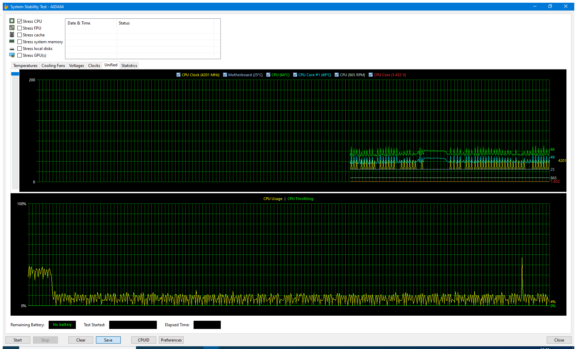Viewport: 577px width, 349px height.
Task: Click the CPU Usage legend label
Action: (273, 199)
